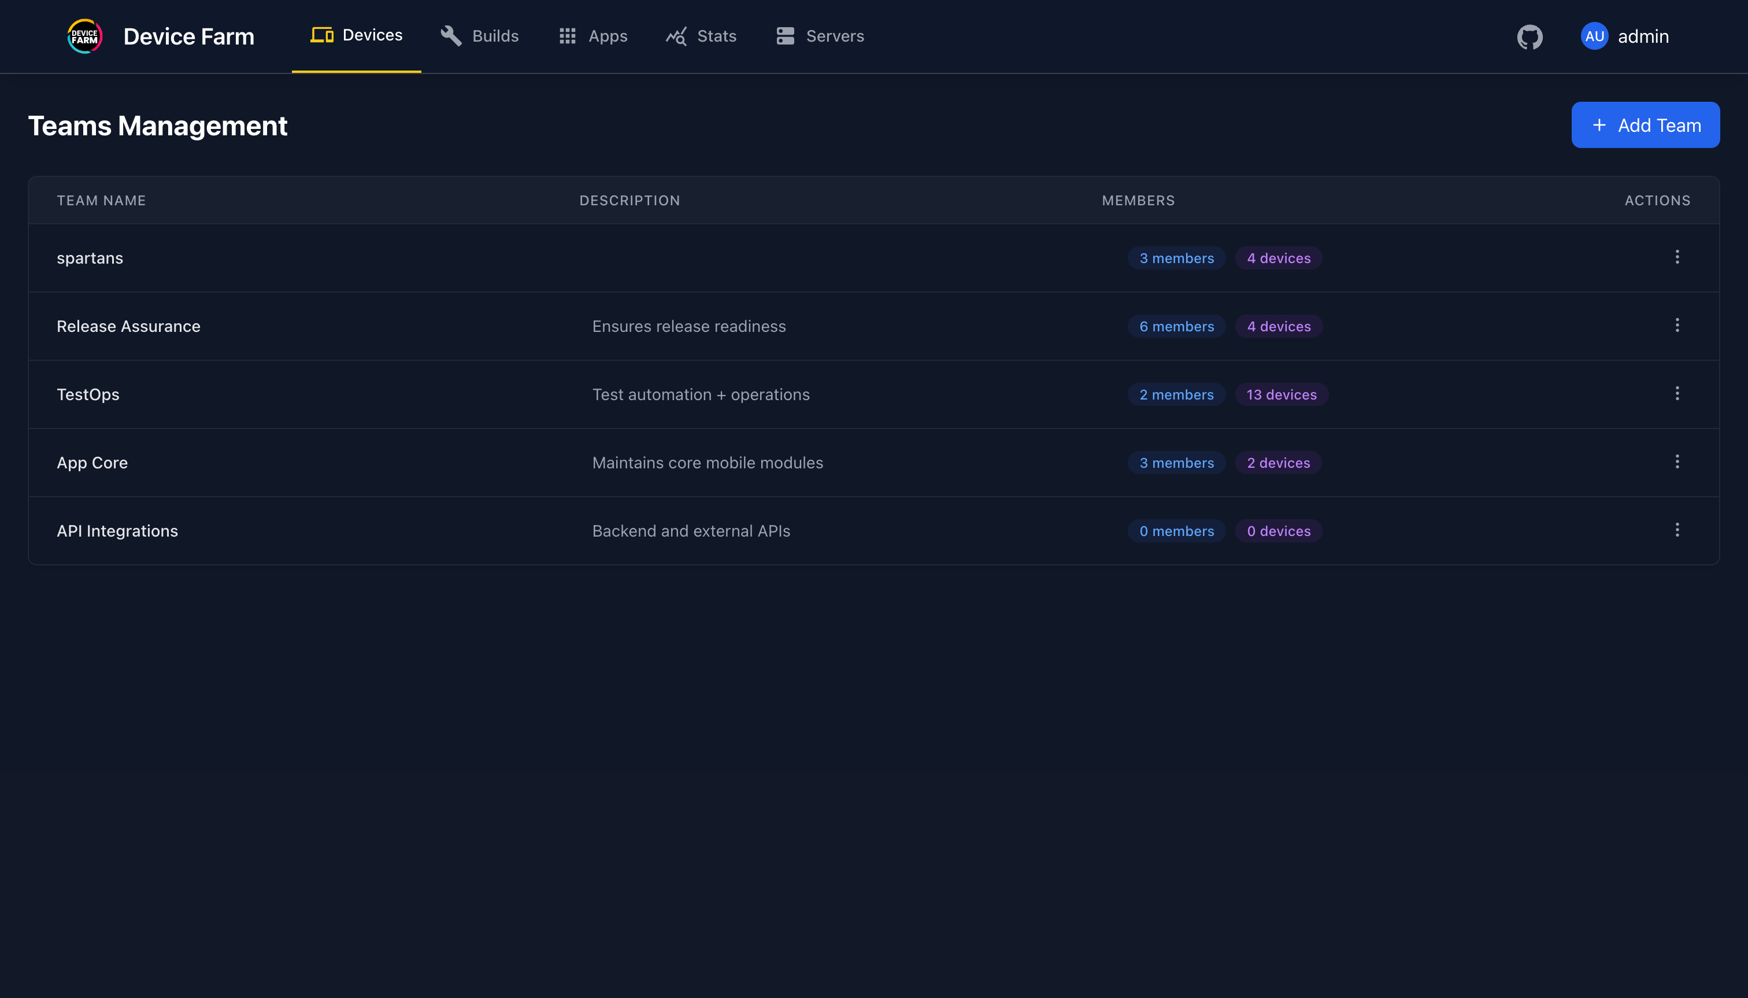
Task: Open kebab menu for API Integrations
Action: pos(1677,530)
